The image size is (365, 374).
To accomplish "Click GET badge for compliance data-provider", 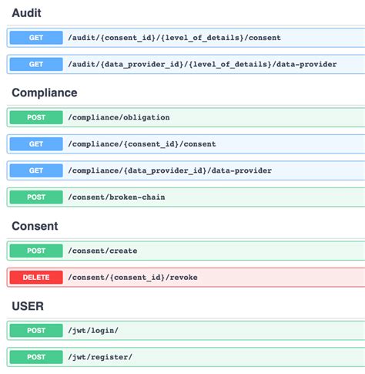I will tap(36, 170).
